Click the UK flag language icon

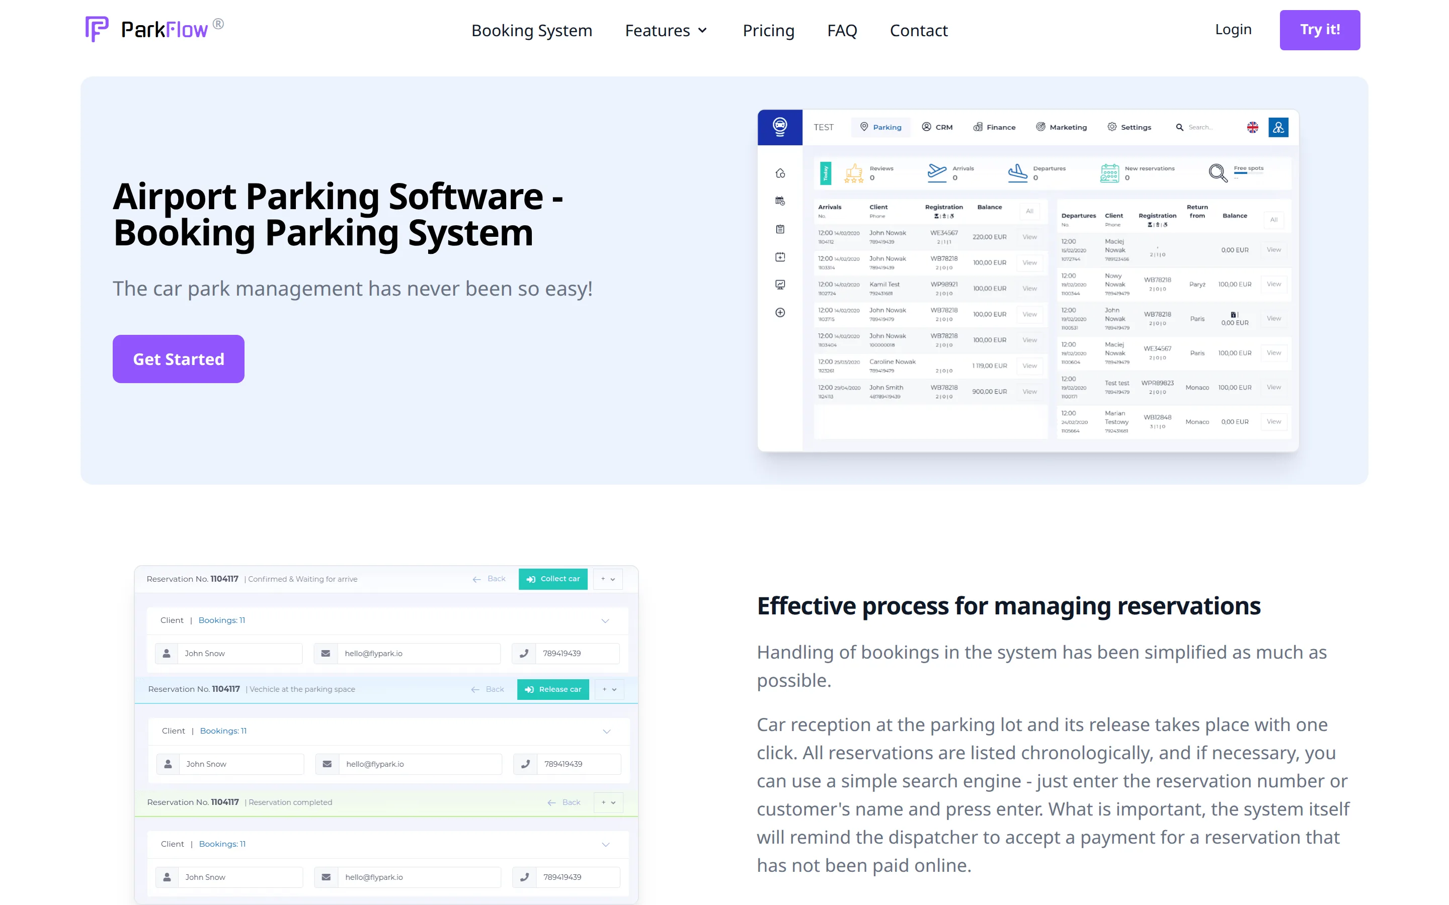[1252, 127]
